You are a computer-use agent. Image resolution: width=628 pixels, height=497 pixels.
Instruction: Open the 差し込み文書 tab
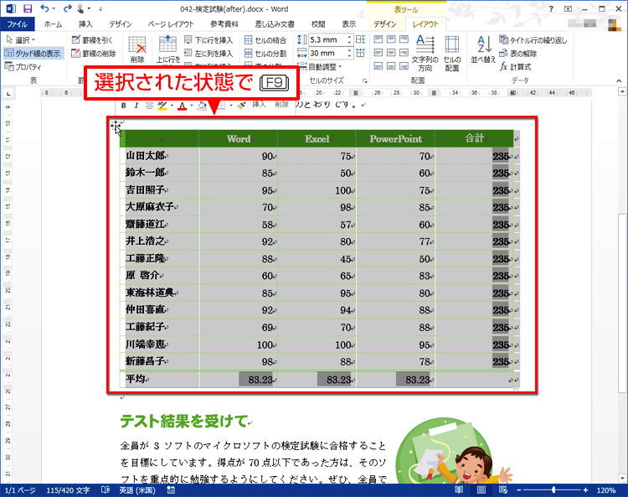point(275,24)
